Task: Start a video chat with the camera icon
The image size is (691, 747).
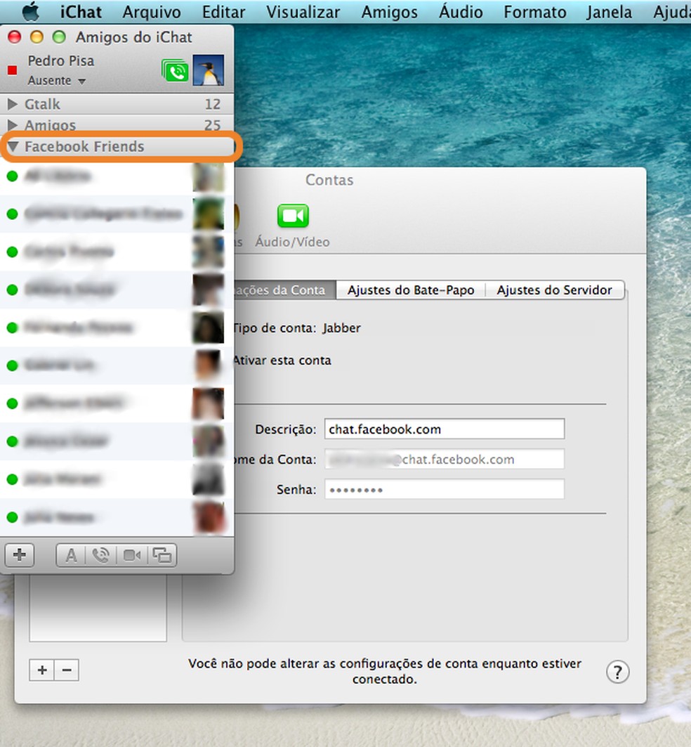Action: tap(131, 554)
